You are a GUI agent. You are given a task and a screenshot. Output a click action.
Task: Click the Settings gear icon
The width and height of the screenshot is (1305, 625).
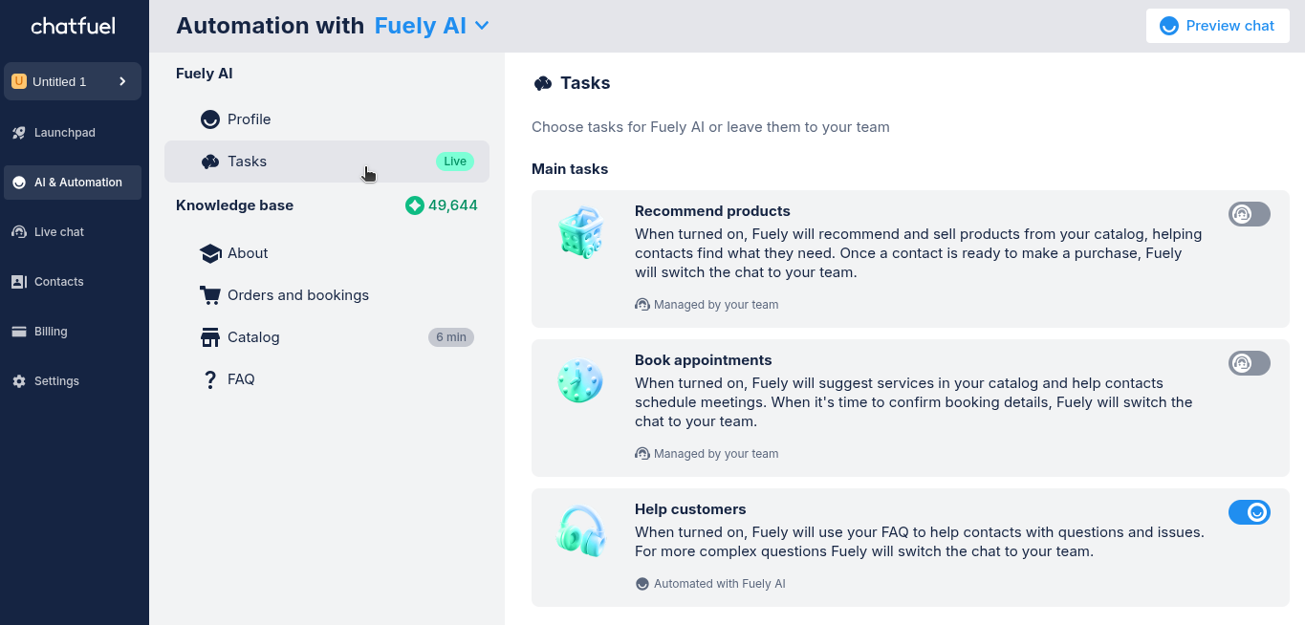point(19,381)
